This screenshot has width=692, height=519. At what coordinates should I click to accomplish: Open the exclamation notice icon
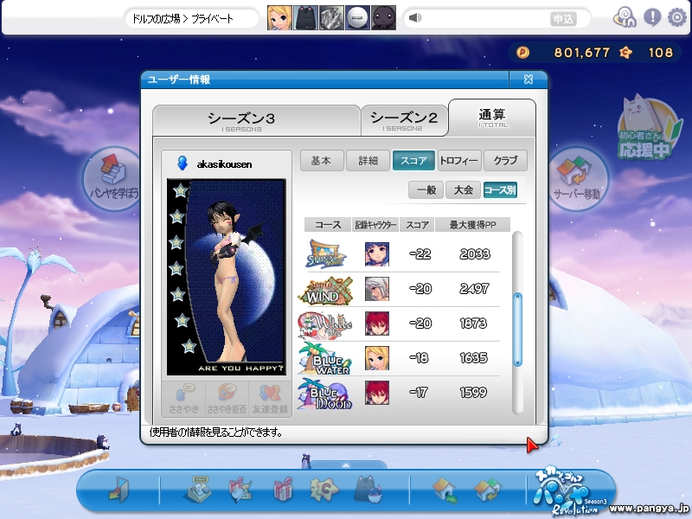[x=652, y=17]
